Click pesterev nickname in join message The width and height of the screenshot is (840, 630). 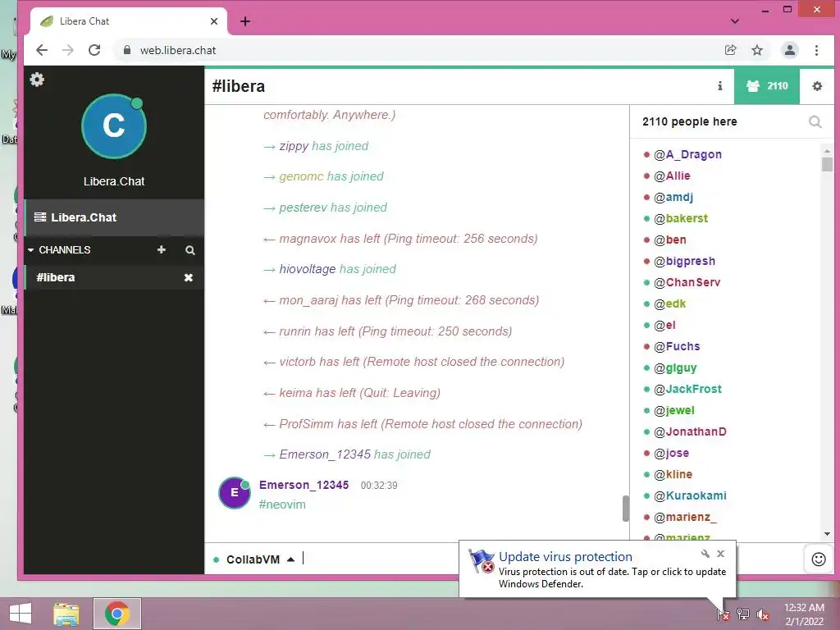[x=303, y=208]
